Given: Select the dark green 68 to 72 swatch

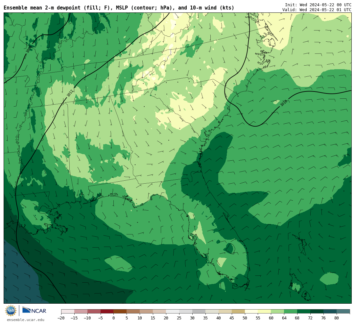Looking at the screenshot, I should 304,312.
